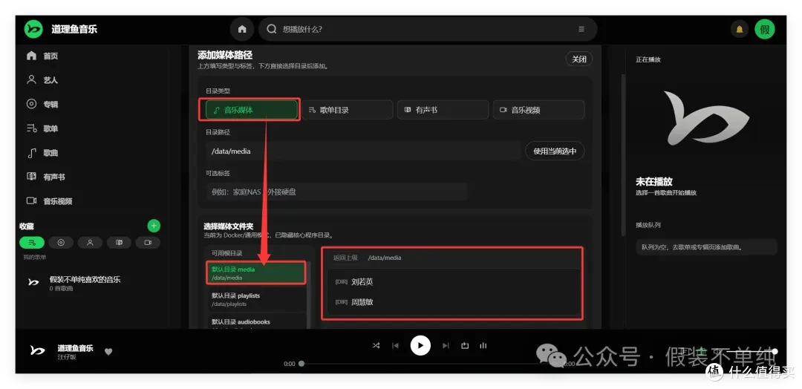Select root directory 默认目录 audiobooks
The image size is (802, 389).
[x=255, y=322]
